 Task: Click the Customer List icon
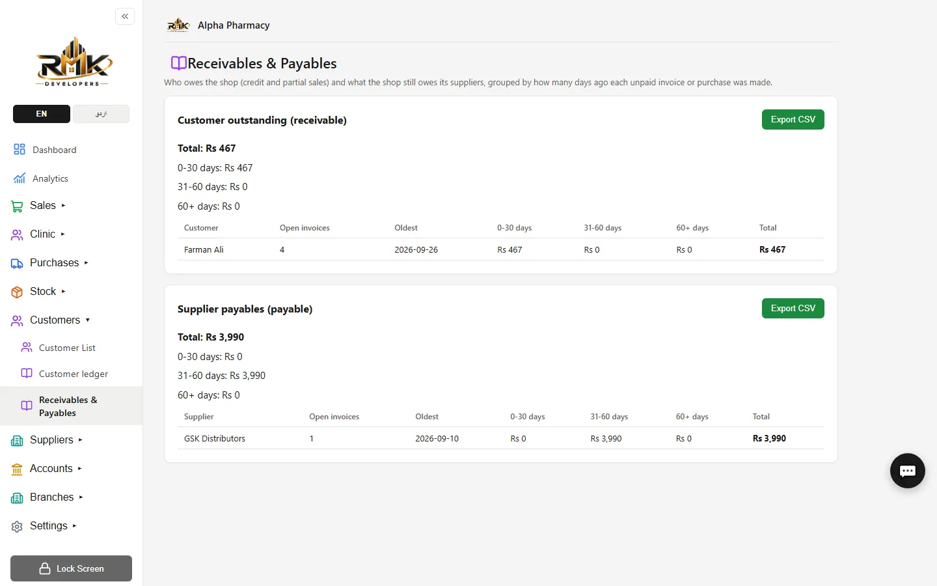27,348
